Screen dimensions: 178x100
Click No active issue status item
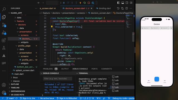click(46, 98)
